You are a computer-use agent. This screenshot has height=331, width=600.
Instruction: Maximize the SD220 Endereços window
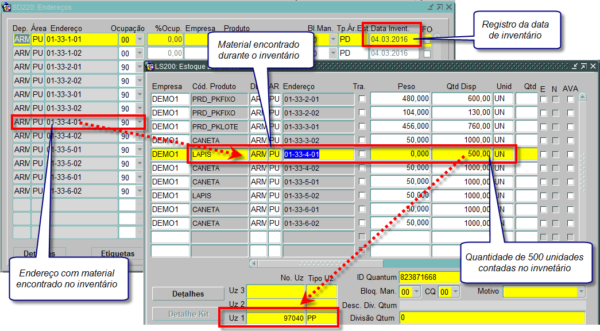pos(440,7)
